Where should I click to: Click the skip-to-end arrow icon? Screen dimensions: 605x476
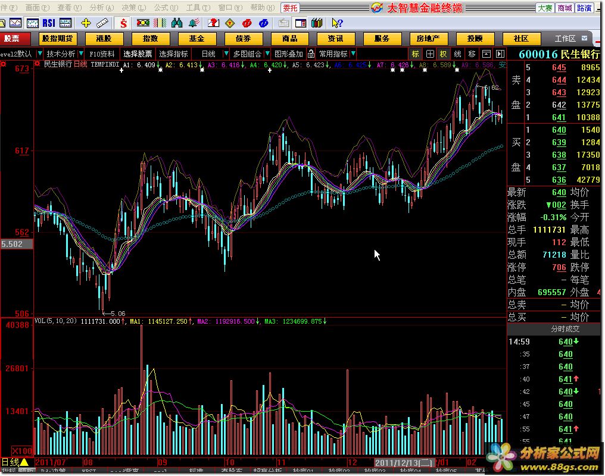pos(500,54)
